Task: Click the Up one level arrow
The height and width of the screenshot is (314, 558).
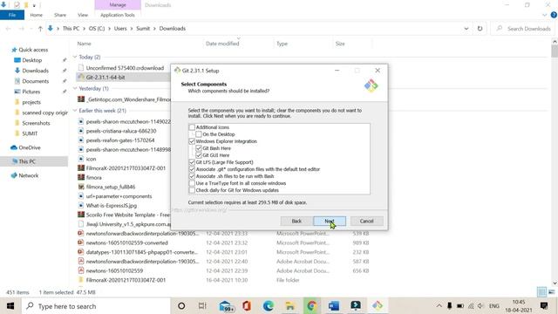Action: click(40, 29)
